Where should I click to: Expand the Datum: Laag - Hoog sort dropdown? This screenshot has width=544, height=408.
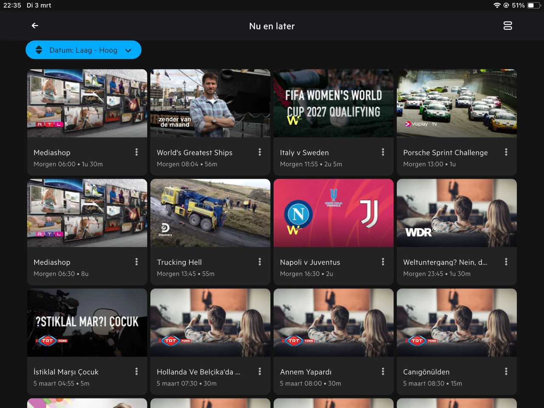point(83,50)
